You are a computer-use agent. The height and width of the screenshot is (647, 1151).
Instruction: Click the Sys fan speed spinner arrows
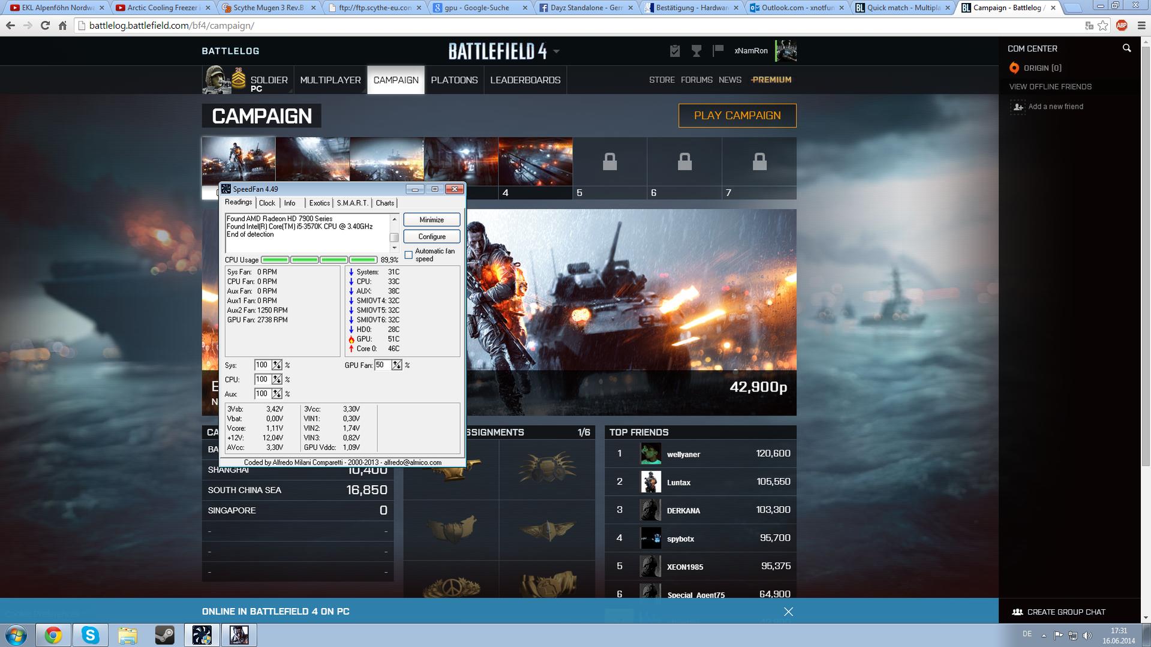pyautogui.click(x=277, y=365)
